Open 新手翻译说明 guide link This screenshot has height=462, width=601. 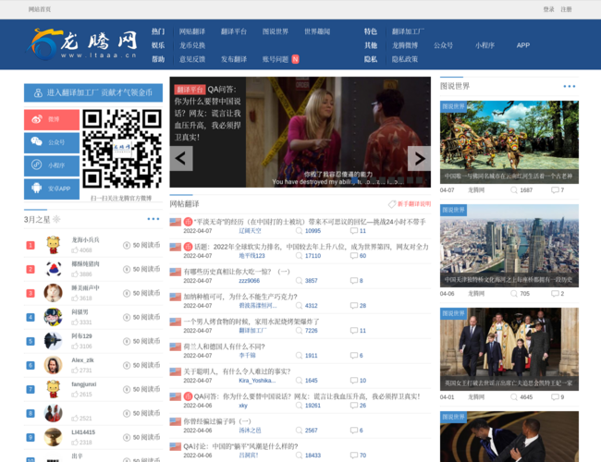[409, 203]
